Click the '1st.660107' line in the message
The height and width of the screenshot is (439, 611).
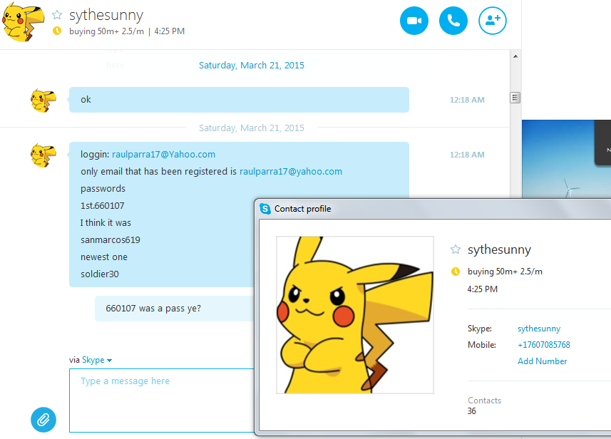102,206
